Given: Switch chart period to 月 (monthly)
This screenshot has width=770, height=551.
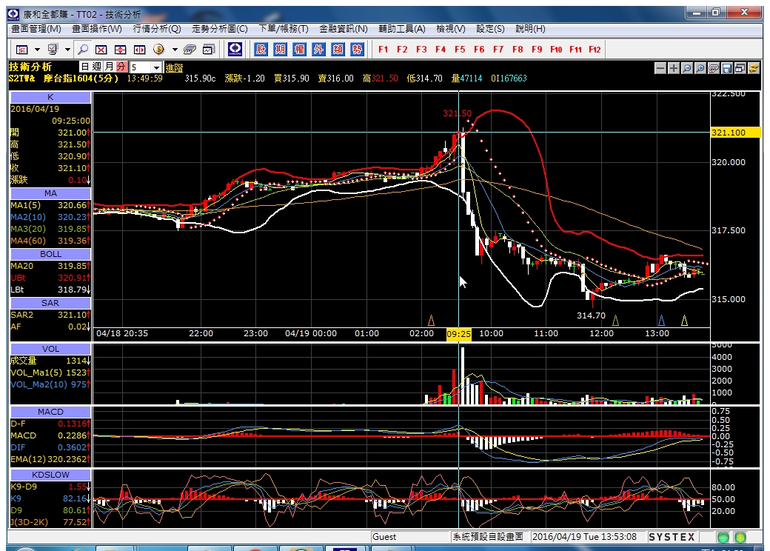Looking at the screenshot, I should pyautogui.click(x=109, y=67).
